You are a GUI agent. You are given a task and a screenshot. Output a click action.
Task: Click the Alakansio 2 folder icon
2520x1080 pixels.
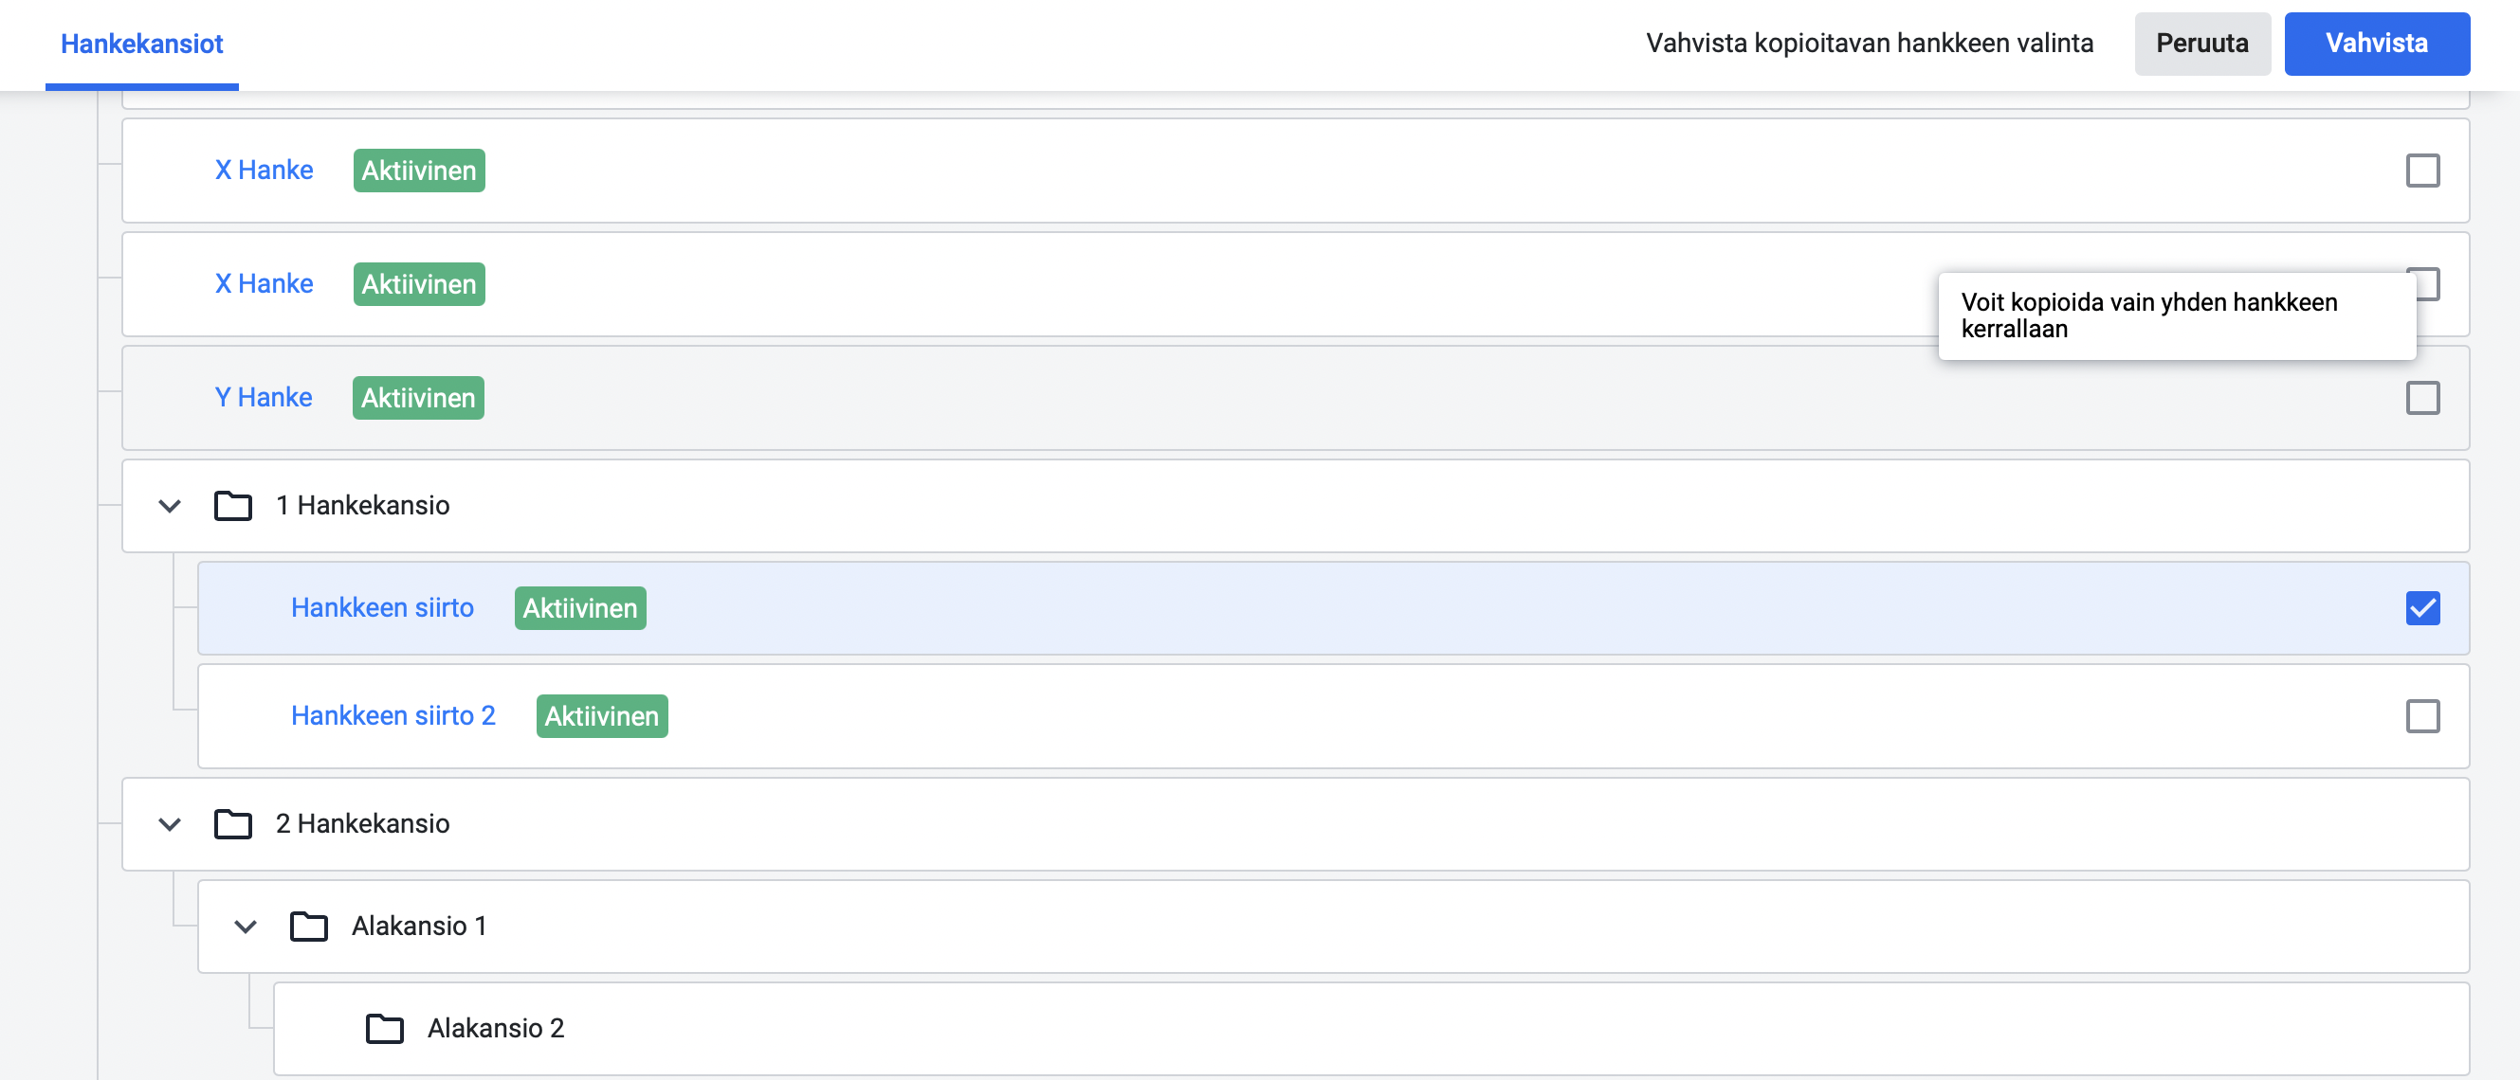point(385,1028)
